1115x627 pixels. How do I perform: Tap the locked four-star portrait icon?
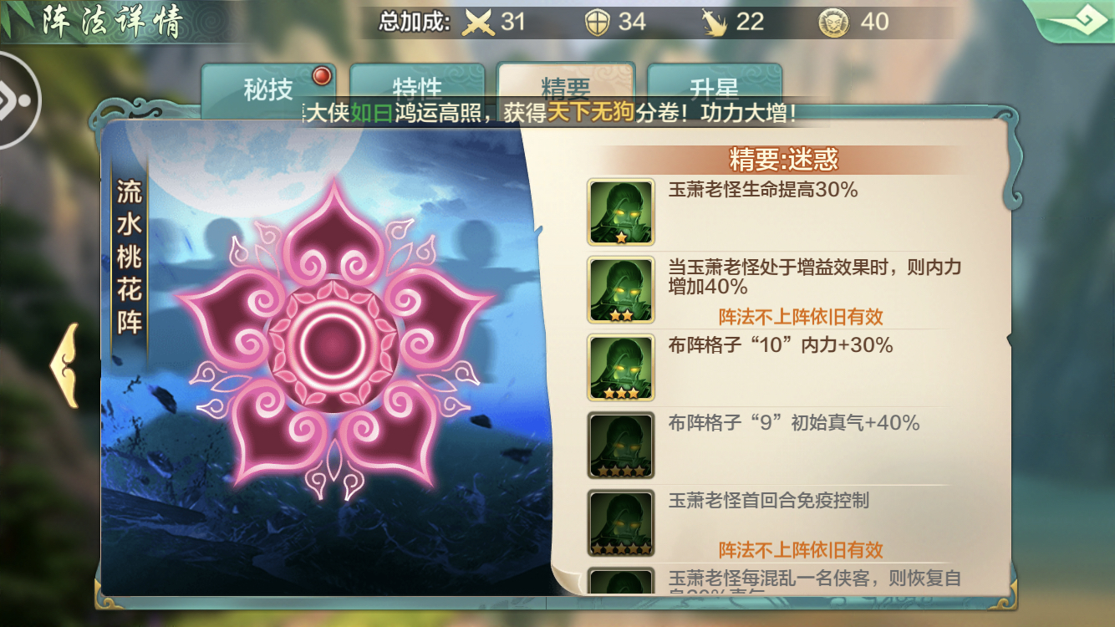621,446
